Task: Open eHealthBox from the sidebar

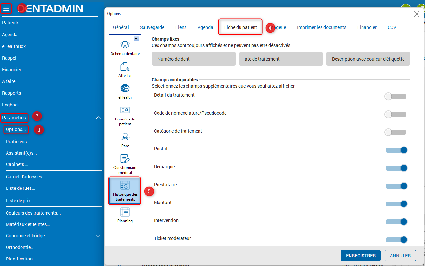Action: coord(14,46)
